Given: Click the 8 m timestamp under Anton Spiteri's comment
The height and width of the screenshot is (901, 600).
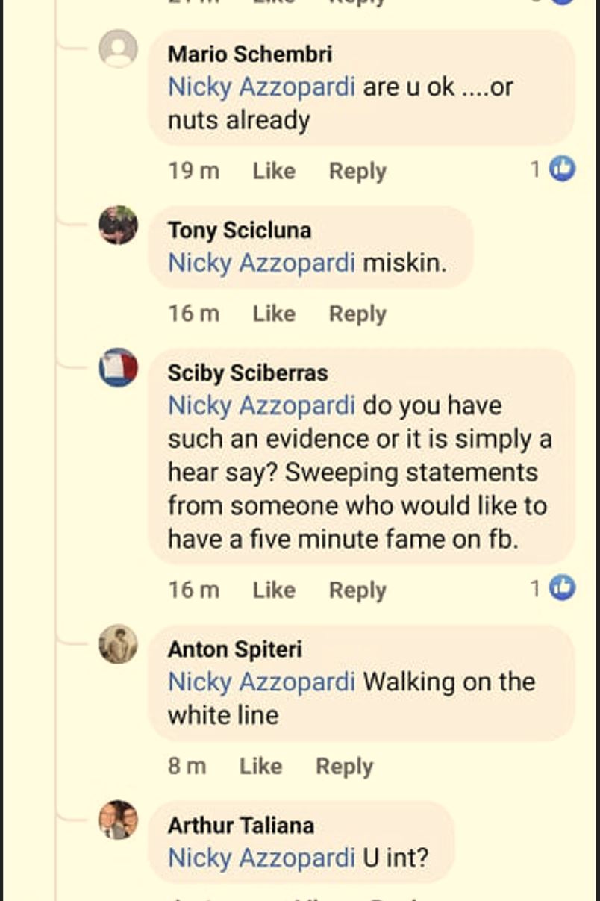Looking at the screenshot, I should pos(187,765).
